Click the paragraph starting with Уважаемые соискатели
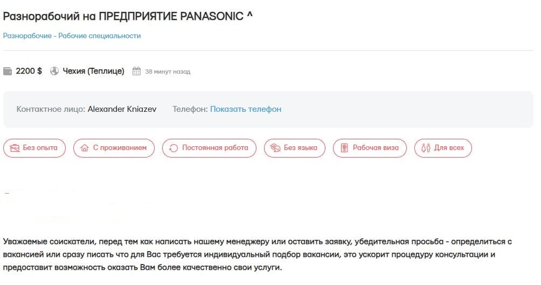The image size is (541, 285). point(256,254)
